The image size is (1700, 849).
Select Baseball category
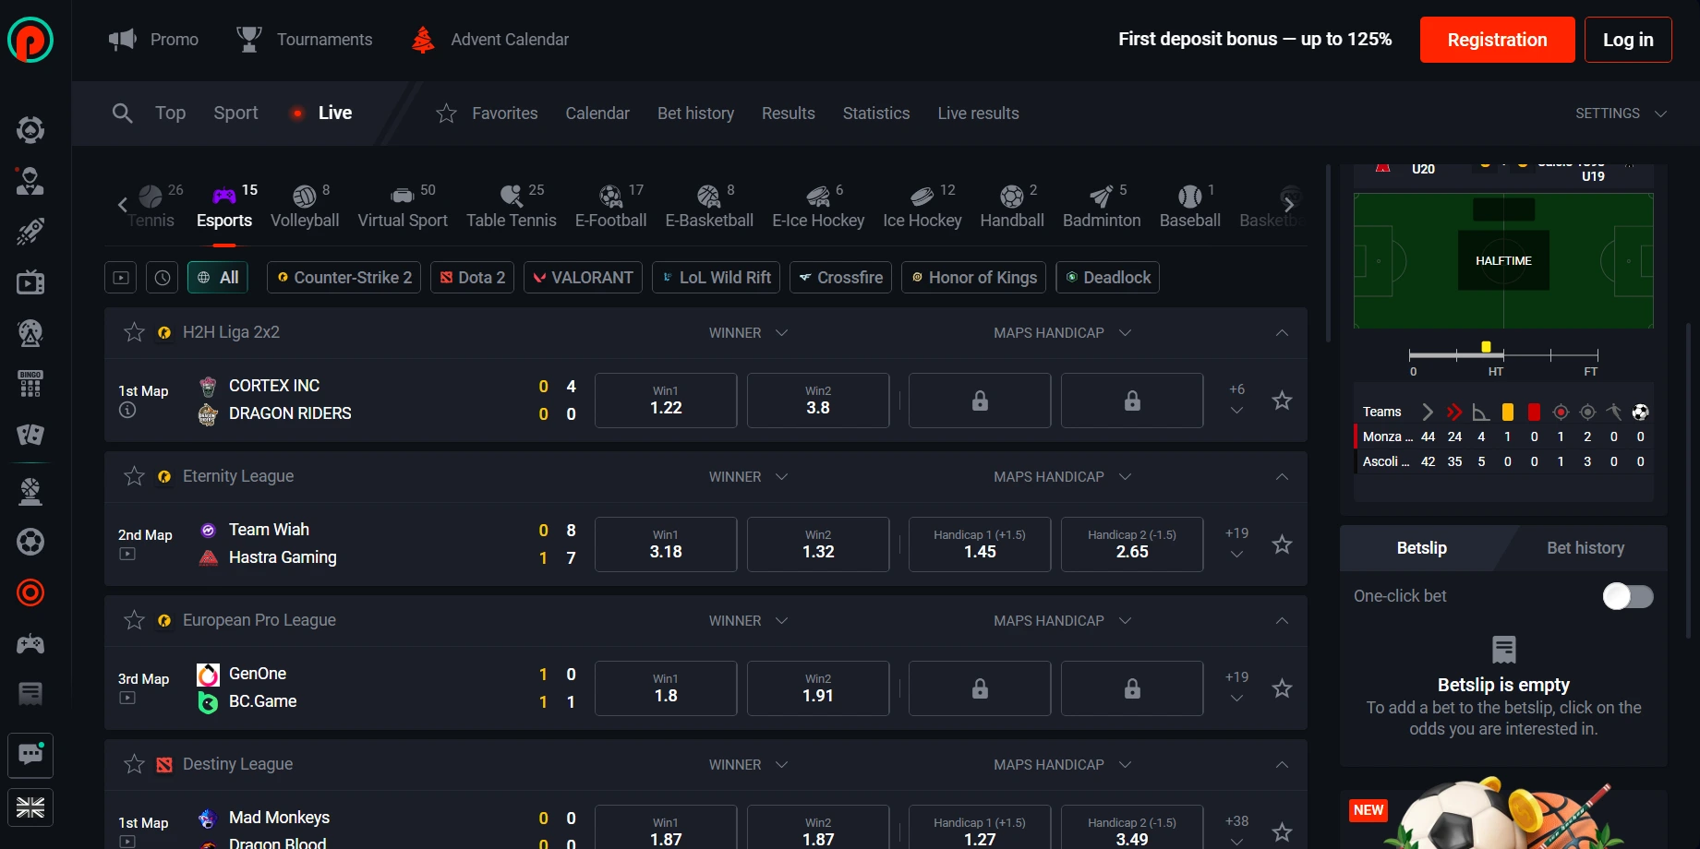point(1190,207)
